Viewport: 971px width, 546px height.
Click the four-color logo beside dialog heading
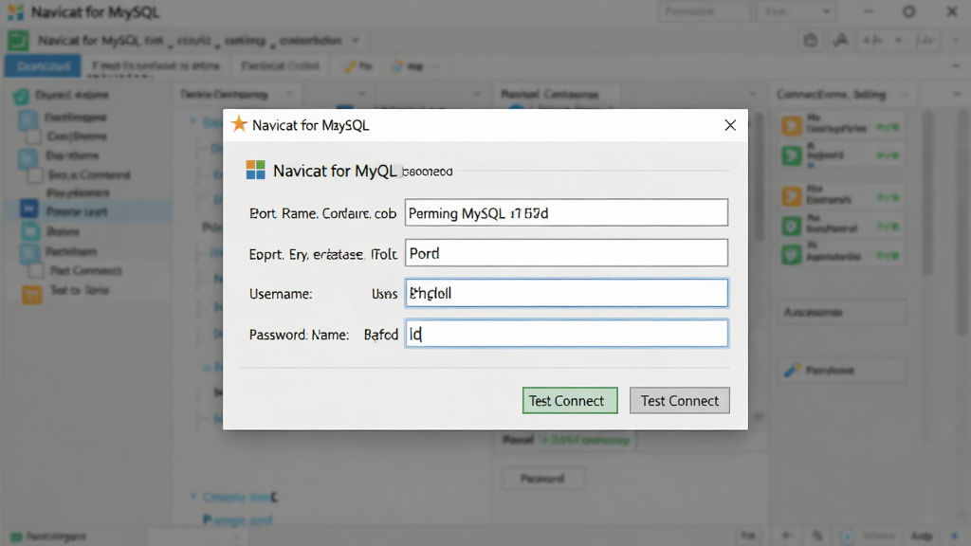click(x=255, y=170)
